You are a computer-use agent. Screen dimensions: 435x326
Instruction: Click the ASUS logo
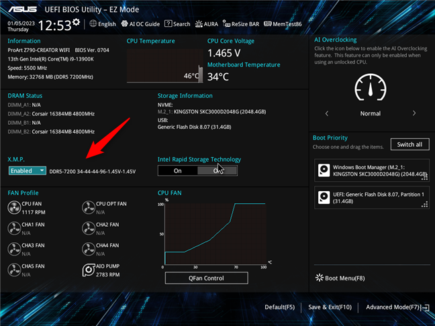coord(22,9)
